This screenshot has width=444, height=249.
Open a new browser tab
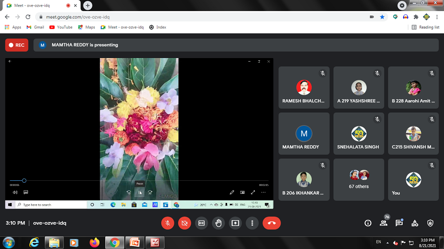tap(88, 5)
